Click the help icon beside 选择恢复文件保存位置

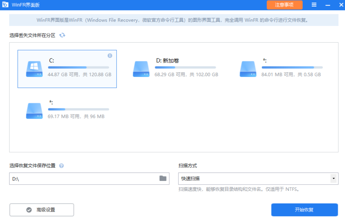62,166
